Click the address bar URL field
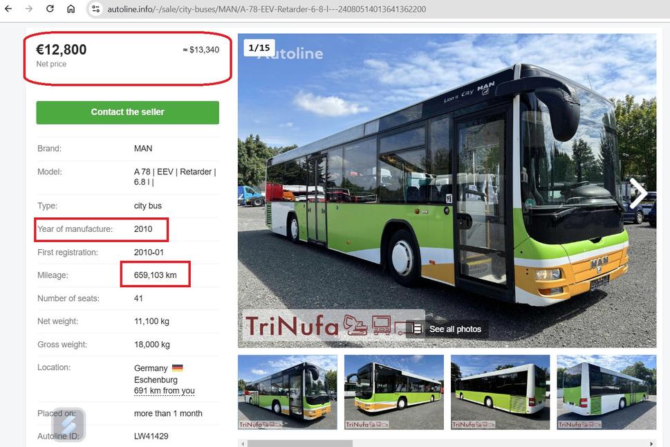The height and width of the screenshot is (447, 670). point(266,9)
